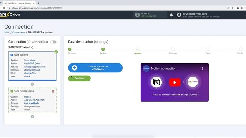The height and width of the screenshot is (138, 246).
Task: Click the ApiX-Drive logo
Action: (x=10, y=15)
